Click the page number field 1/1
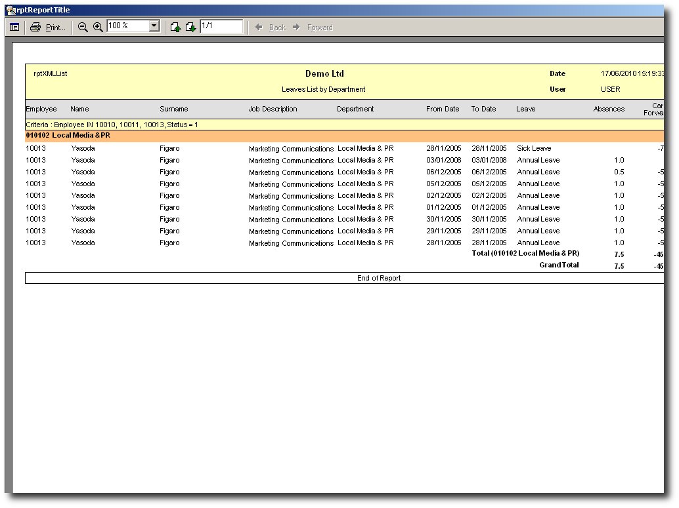This screenshot has height=508, width=679. tap(221, 26)
